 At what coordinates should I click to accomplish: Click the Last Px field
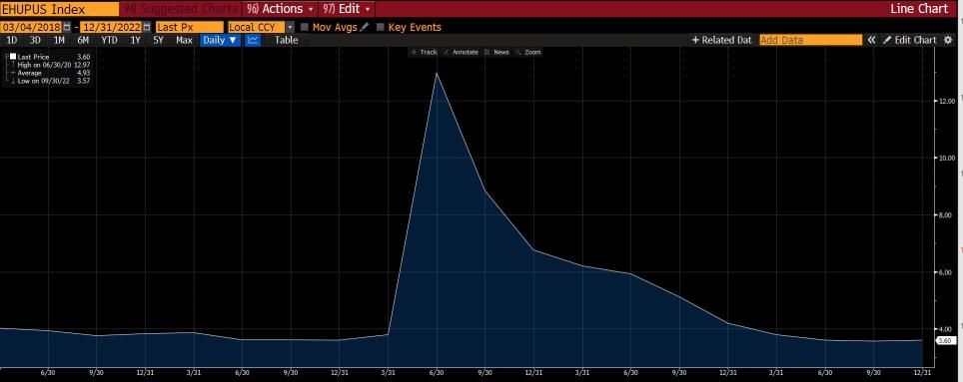click(189, 27)
